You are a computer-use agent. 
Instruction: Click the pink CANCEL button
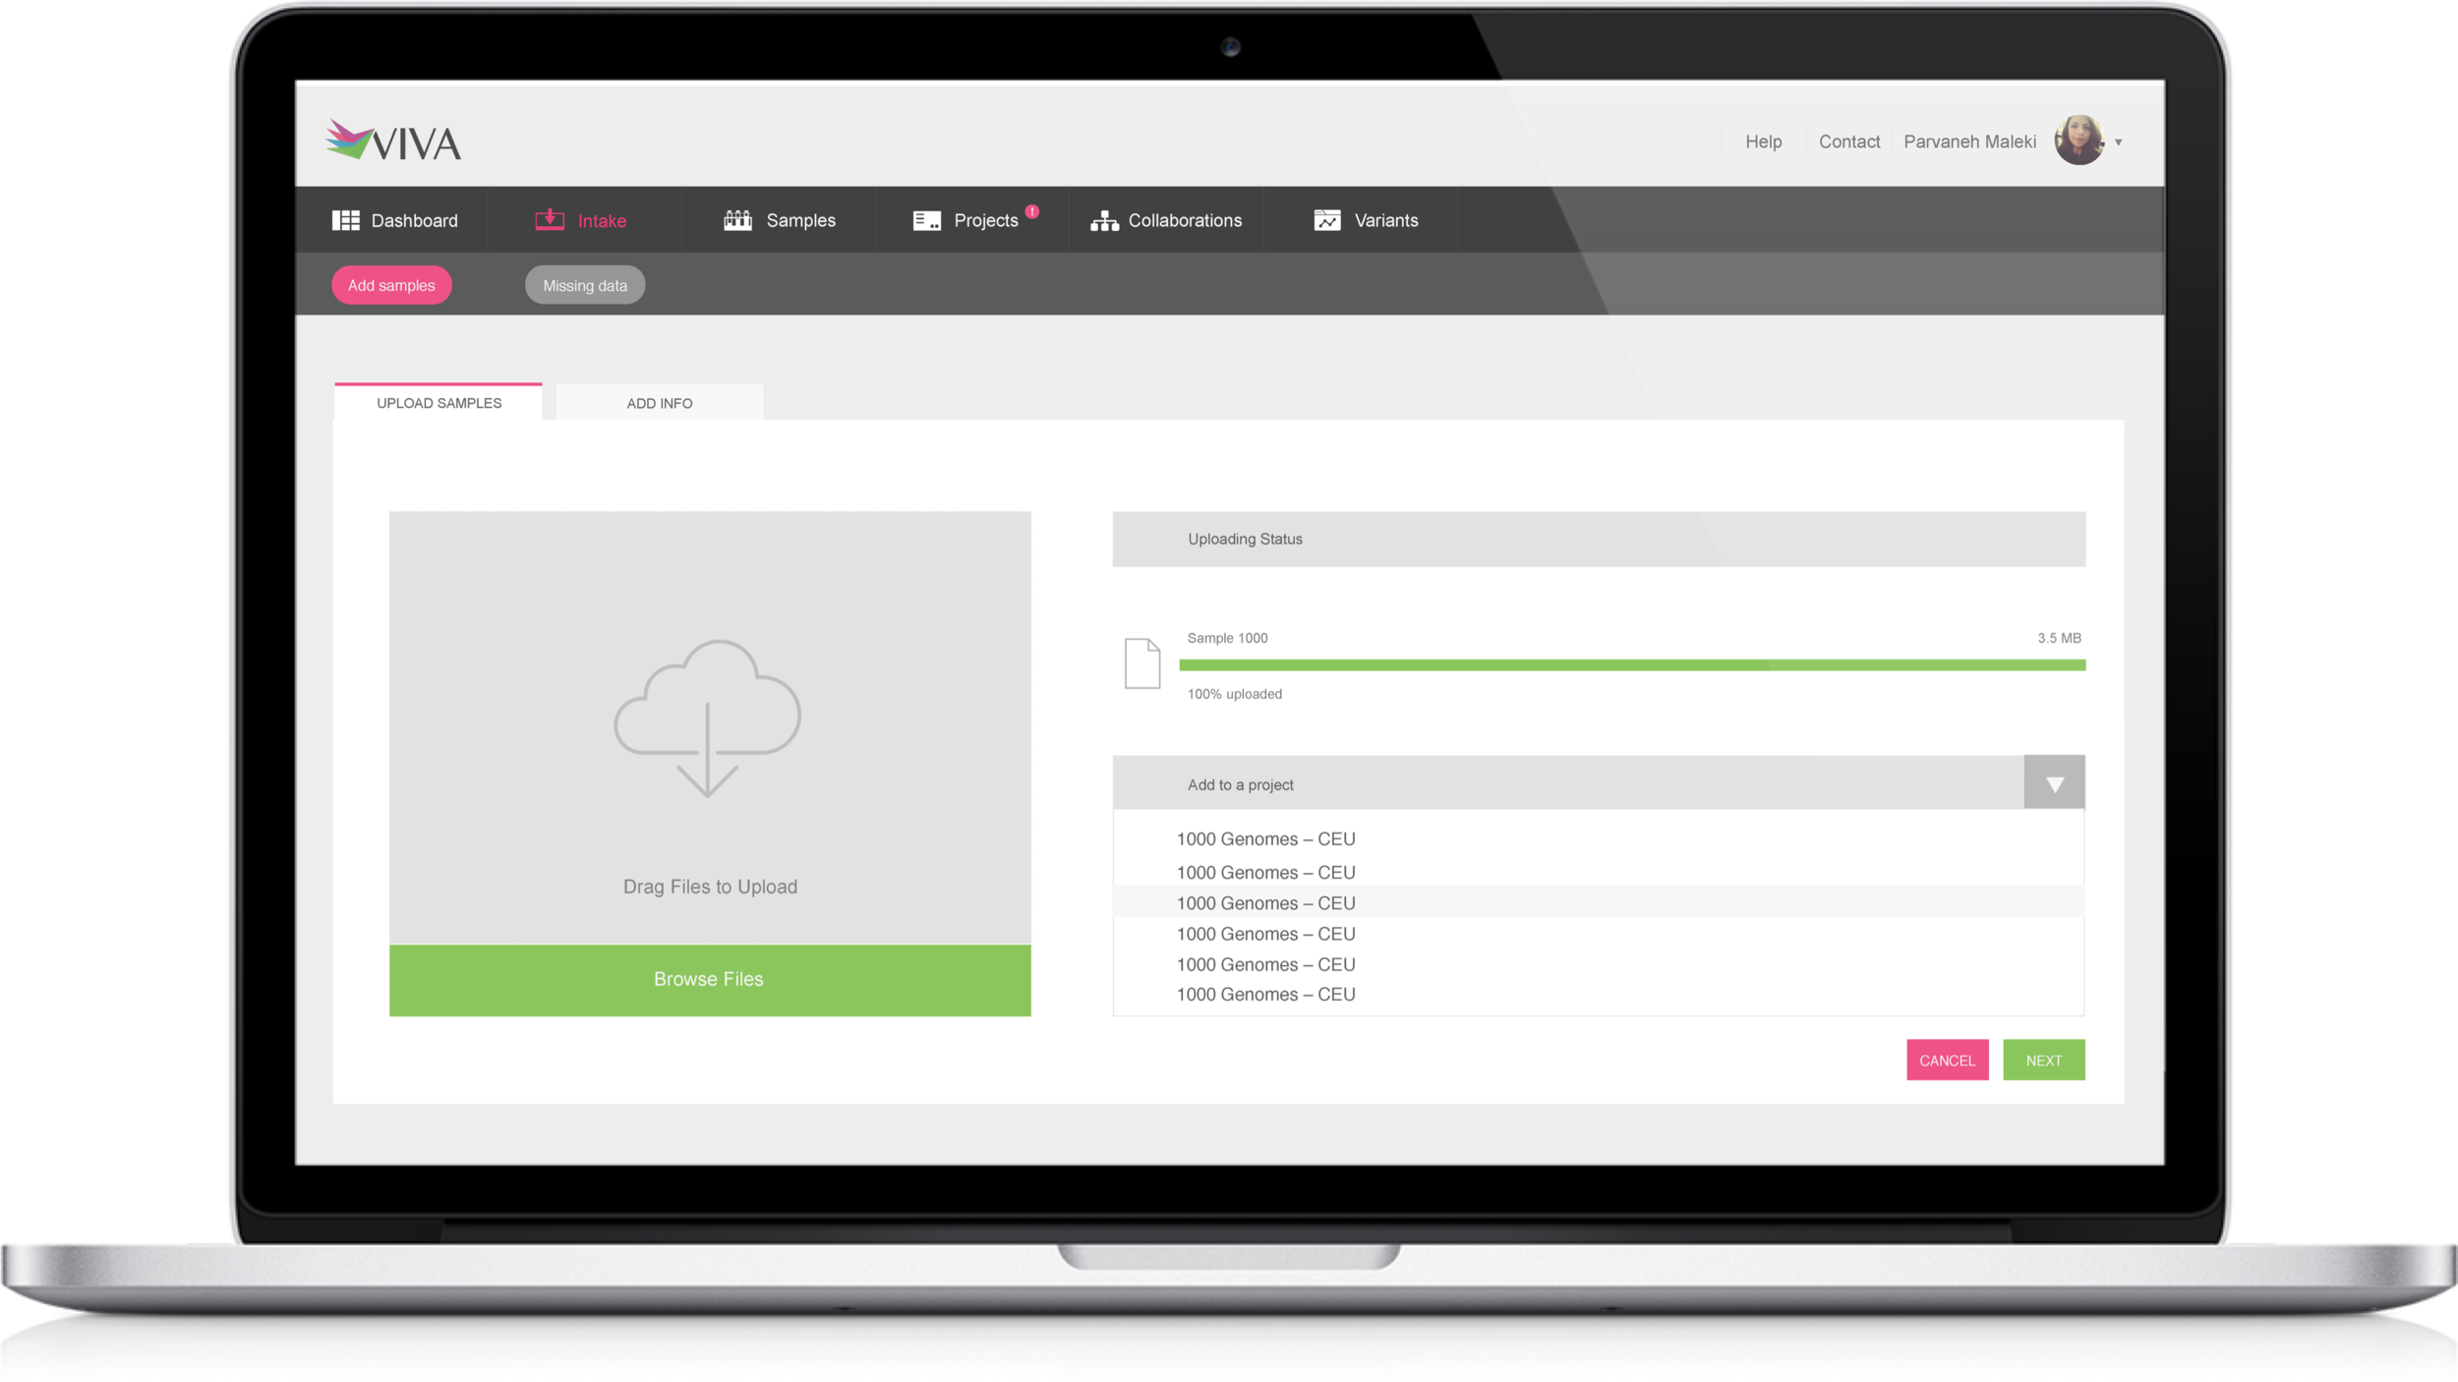coord(1946,1060)
